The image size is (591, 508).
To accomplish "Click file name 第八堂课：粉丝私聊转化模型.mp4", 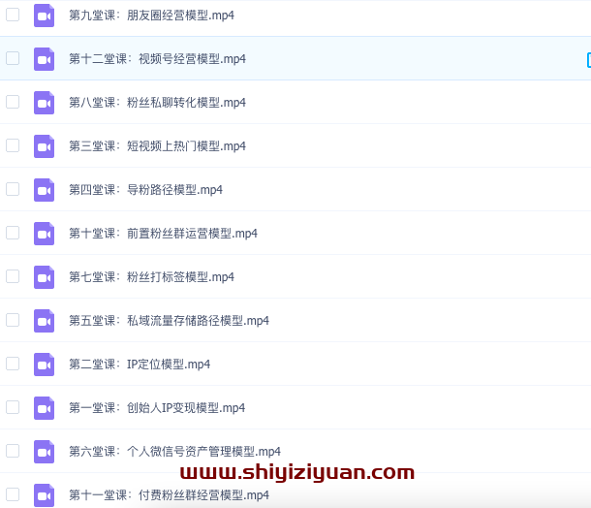I will [157, 103].
